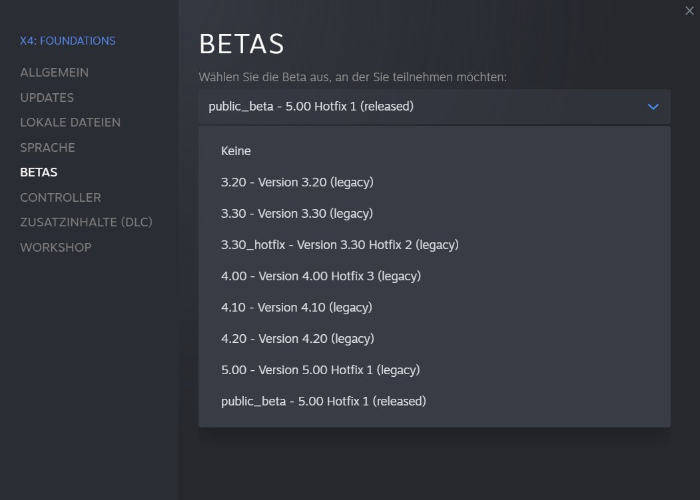Viewport: 700px width, 500px height.
Task: Open the public_beta combo box field
Action: (x=434, y=107)
